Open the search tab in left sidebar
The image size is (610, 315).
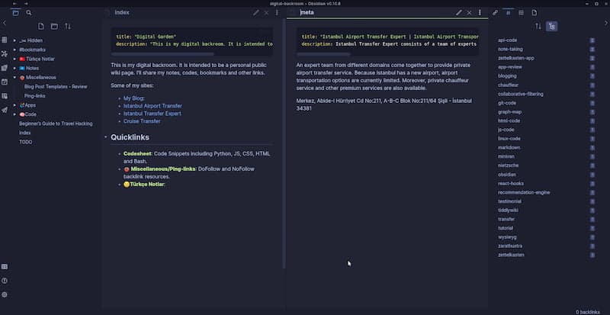coord(29,13)
